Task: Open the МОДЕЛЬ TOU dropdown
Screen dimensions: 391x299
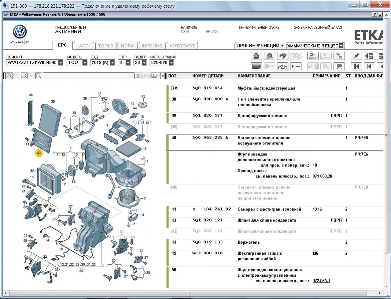Action: pyautogui.click(x=85, y=62)
